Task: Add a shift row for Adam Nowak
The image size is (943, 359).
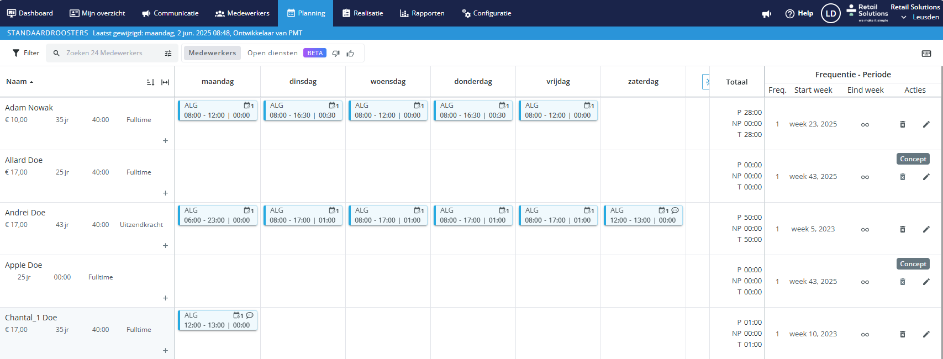Action: 165,141
